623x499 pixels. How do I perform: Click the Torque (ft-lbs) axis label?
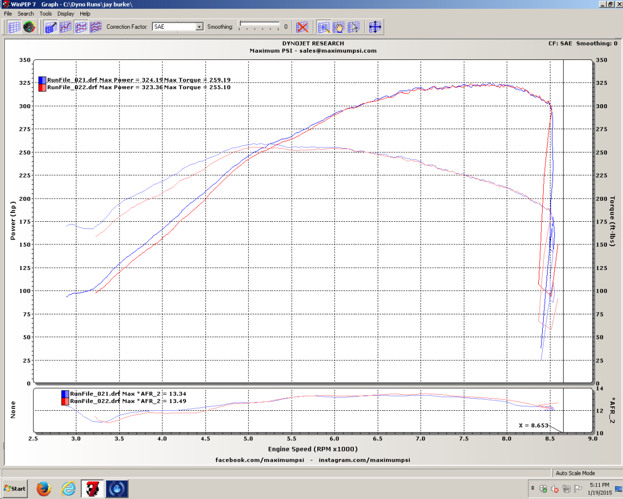click(x=612, y=221)
